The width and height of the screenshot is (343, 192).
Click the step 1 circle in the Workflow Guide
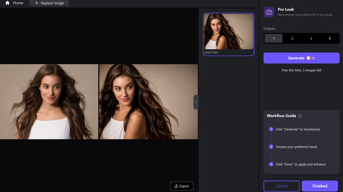(271, 129)
